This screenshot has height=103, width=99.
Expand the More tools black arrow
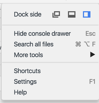click(93, 54)
